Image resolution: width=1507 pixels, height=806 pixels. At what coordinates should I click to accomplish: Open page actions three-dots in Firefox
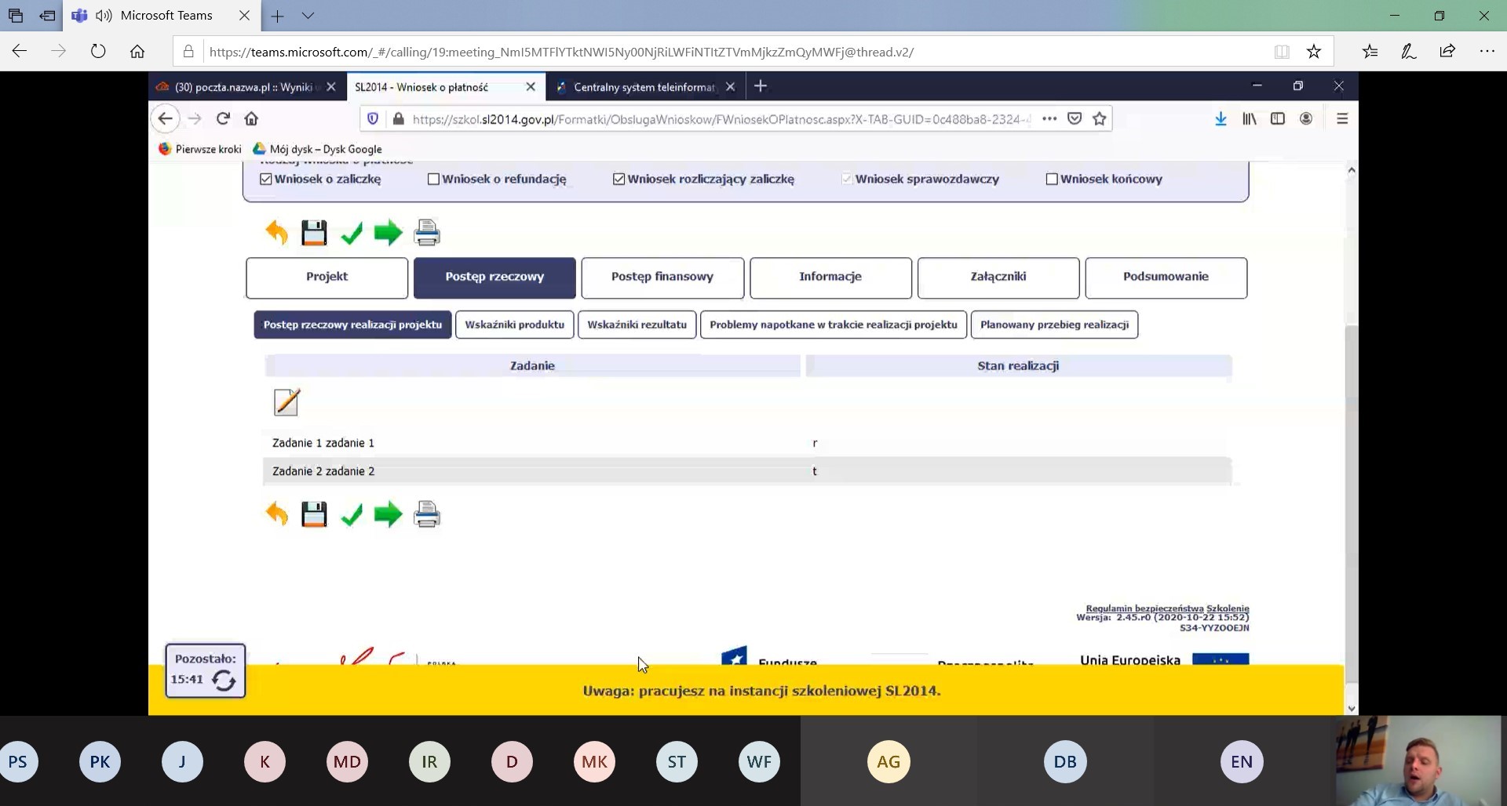1049,118
